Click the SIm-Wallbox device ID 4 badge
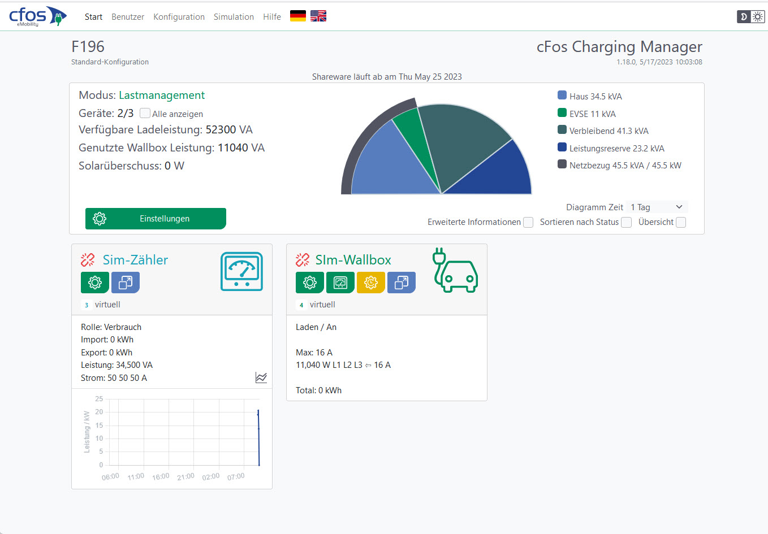Viewport: 768px width, 534px height. [x=301, y=305]
